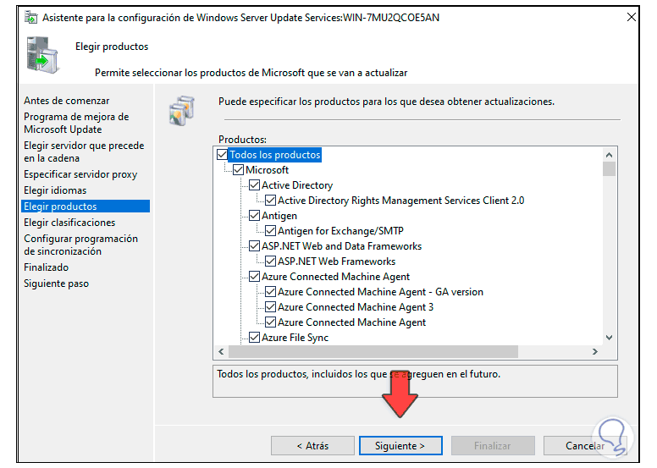Toggle the Antigen parent checkbox
The width and height of the screenshot is (657, 468).
[254, 215]
